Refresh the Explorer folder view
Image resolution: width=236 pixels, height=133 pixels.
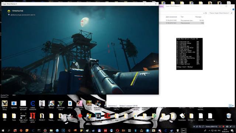pyautogui.click(x=206, y=13)
